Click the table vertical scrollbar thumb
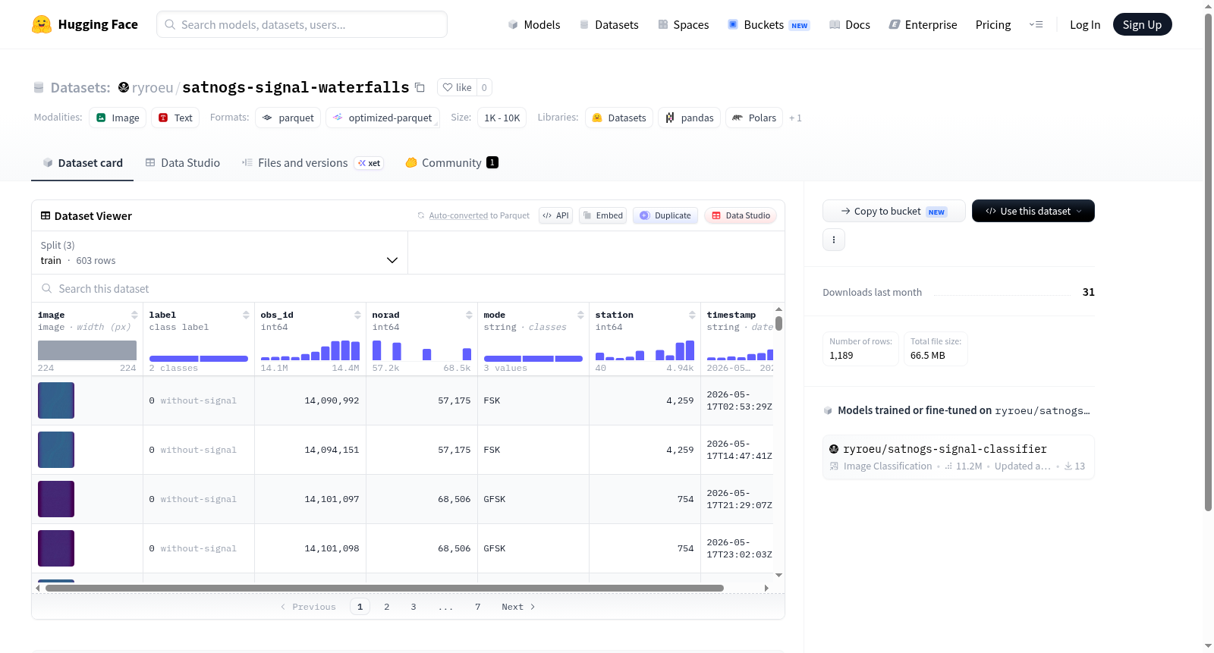 779,324
